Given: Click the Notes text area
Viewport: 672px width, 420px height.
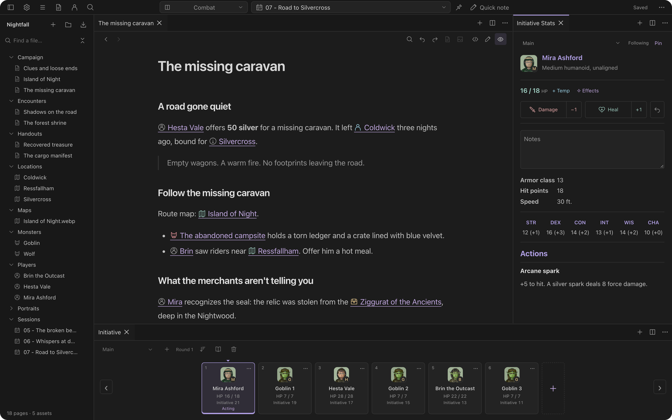Looking at the screenshot, I should coord(592,150).
